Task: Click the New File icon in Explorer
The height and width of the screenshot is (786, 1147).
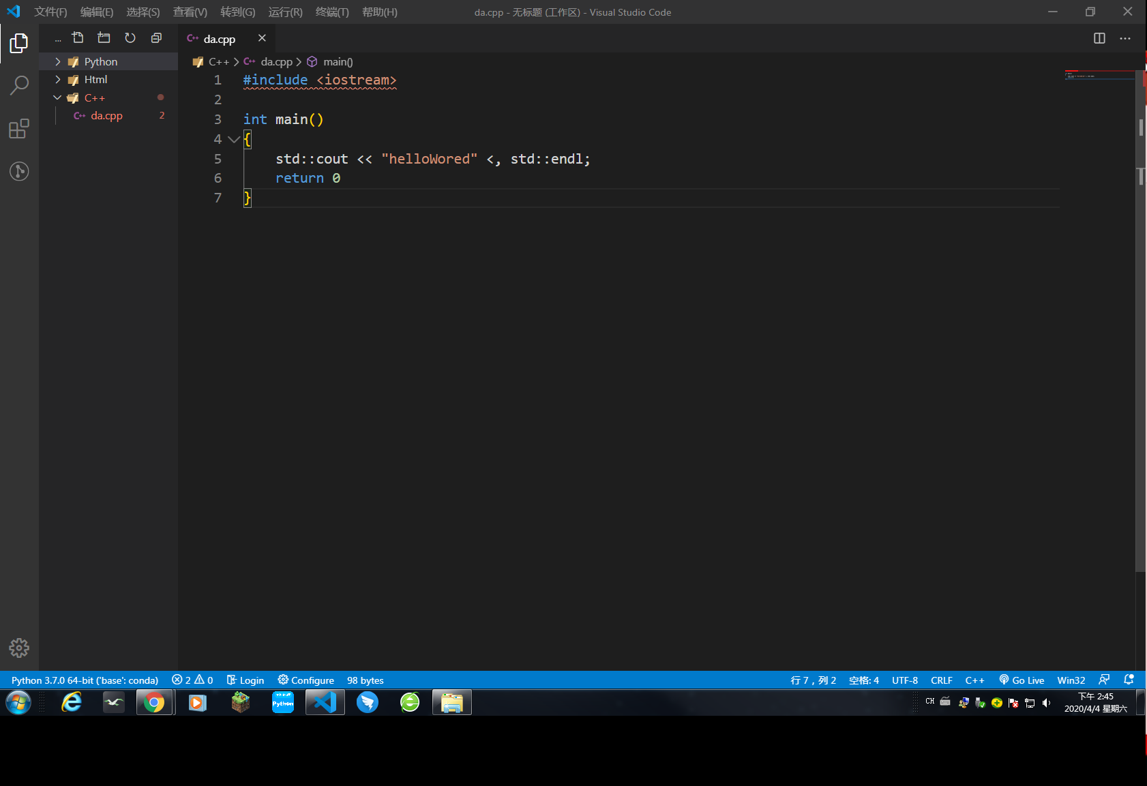Action: 78,38
